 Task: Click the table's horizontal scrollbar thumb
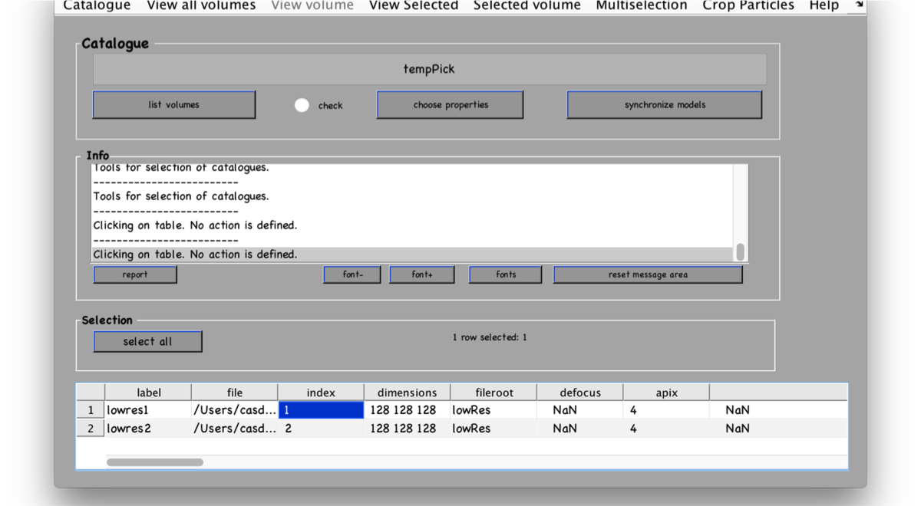[155, 462]
